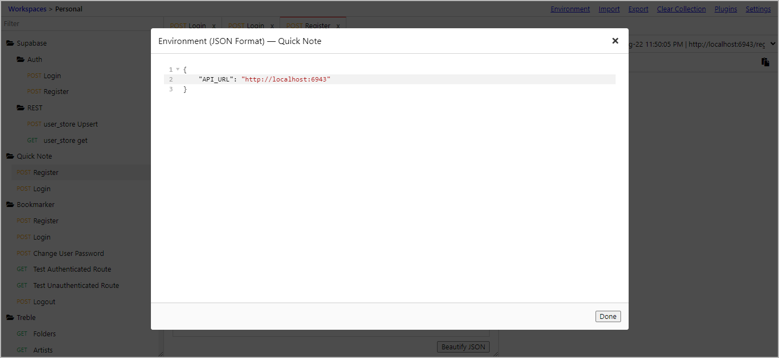Viewport: 779px width, 358px height.
Task: Click the API_URL value in the JSON editor
Action: [x=286, y=79]
